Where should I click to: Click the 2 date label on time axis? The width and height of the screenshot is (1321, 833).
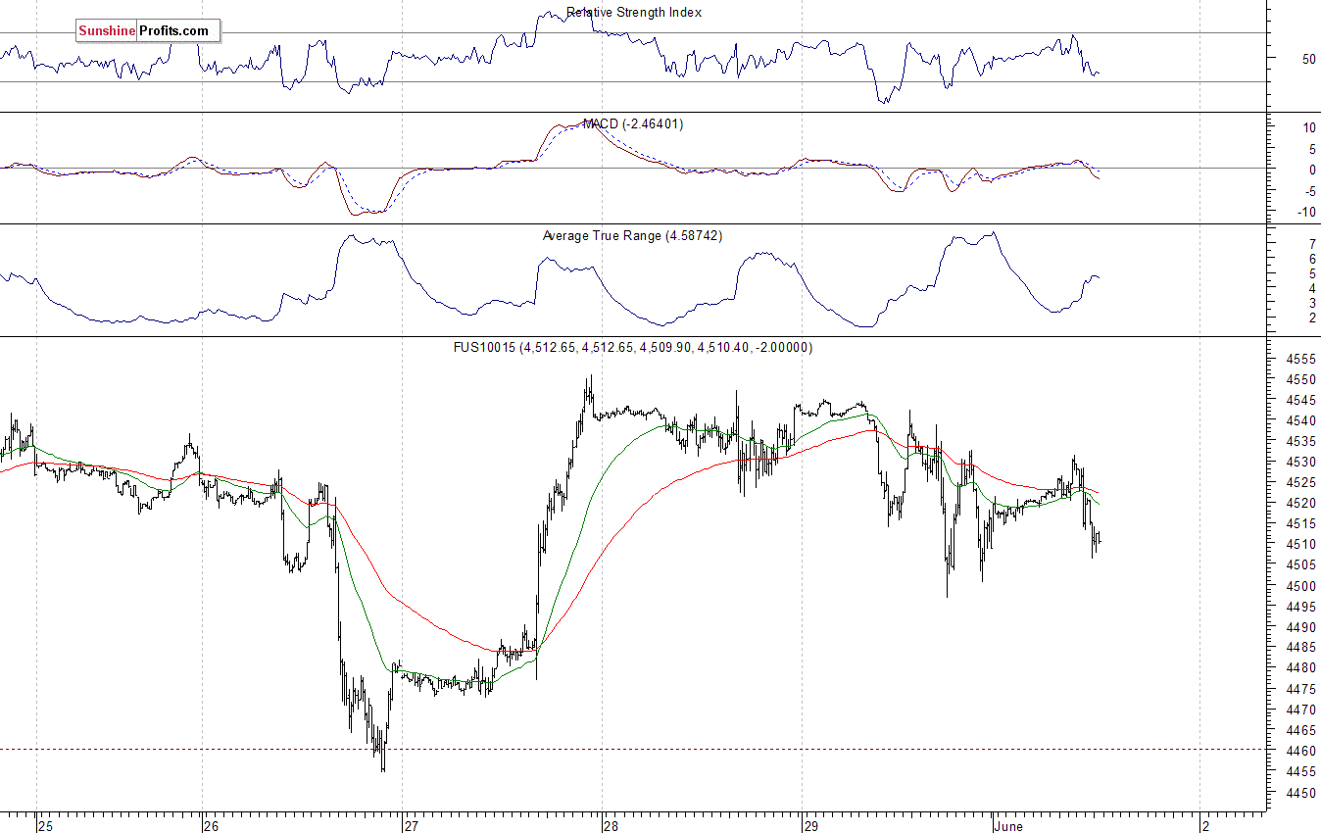pyautogui.click(x=1204, y=826)
